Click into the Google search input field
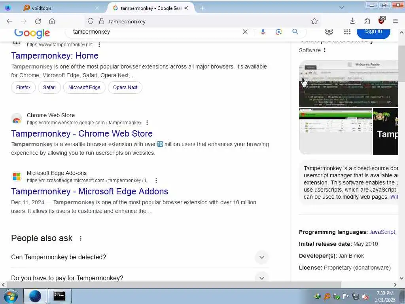The height and width of the screenshot is (304, 405). (155, 32)
